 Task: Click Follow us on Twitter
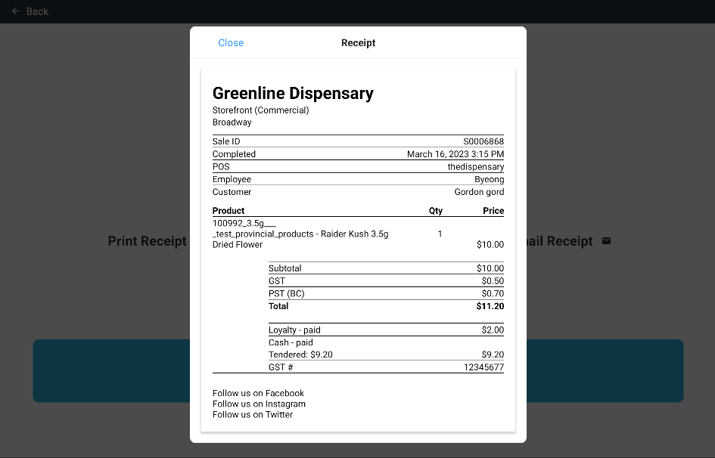pyautogui.click(x=253, y=414)
